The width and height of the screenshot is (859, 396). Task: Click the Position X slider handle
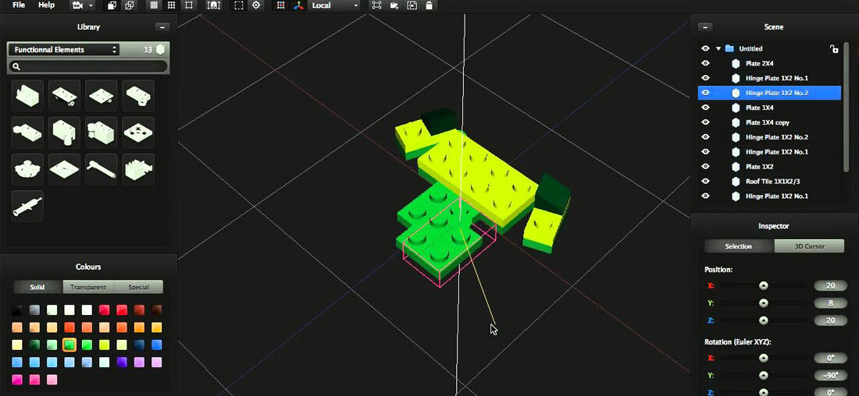point(763,285)
